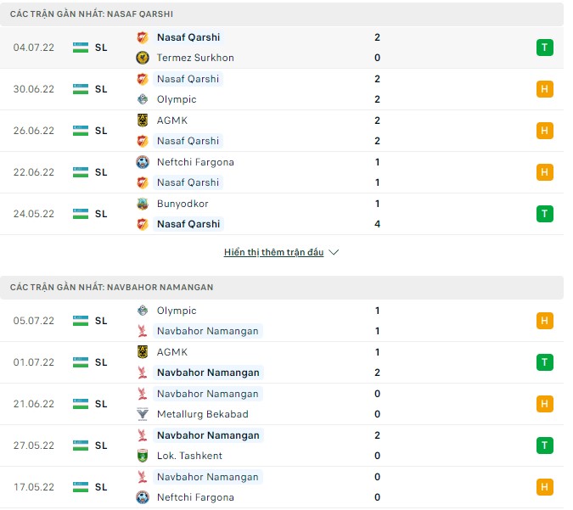
Task: Expand more matches with the chevron arrow
Action: [334, 253]
